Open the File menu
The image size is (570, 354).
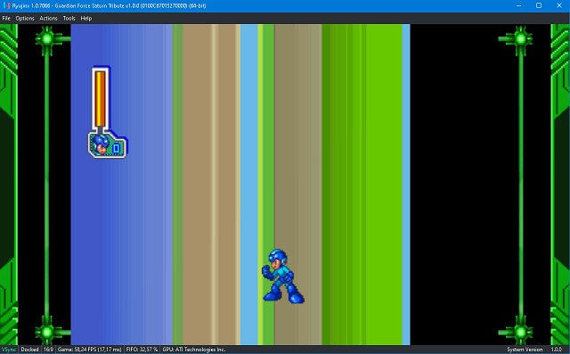tap(6, 18)
